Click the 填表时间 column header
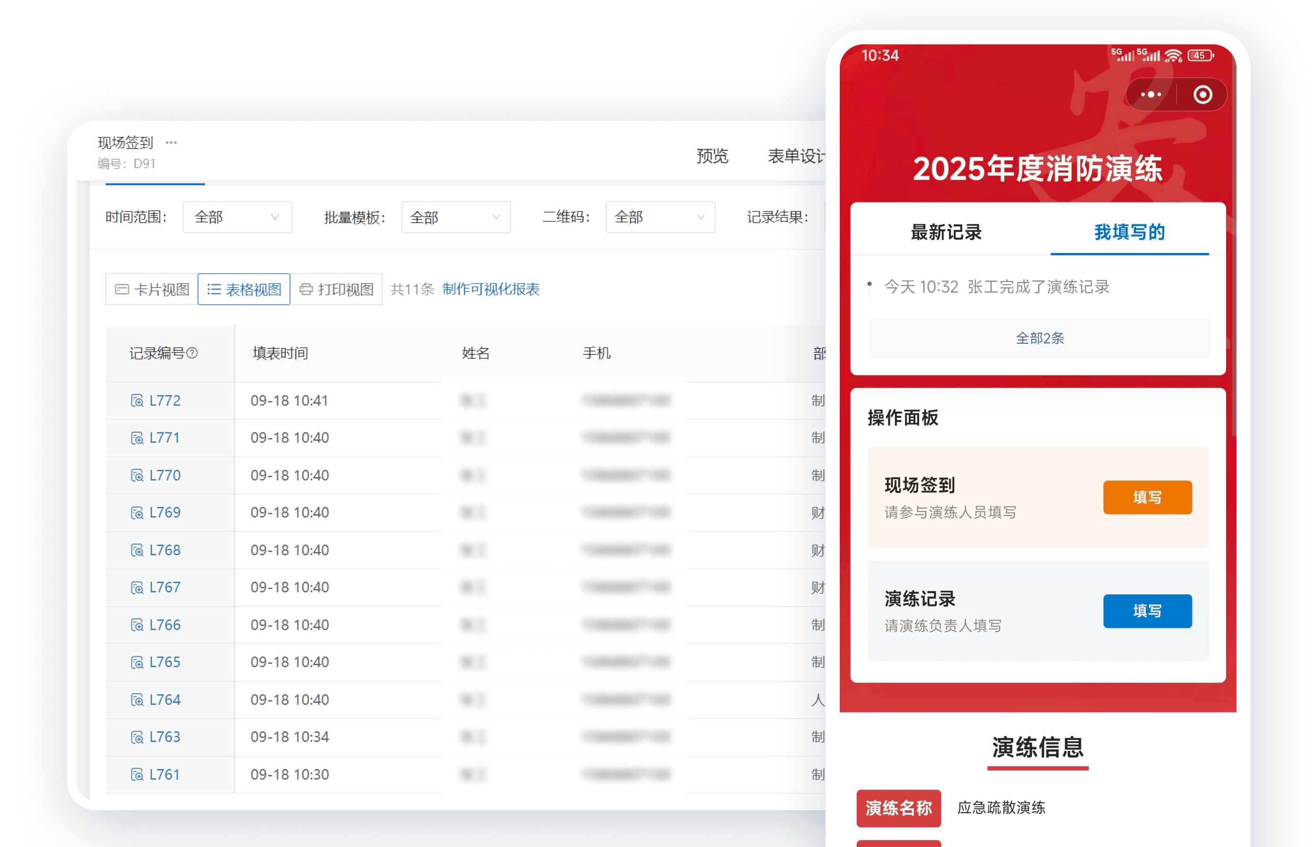The height and width of the screenshot is (847, 1313). point(280,353)
